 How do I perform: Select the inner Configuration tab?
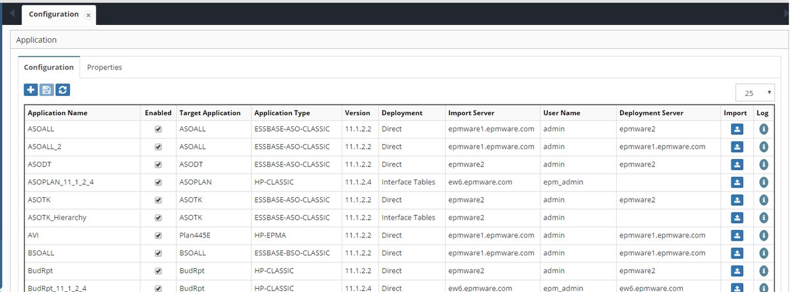[49, 67]
